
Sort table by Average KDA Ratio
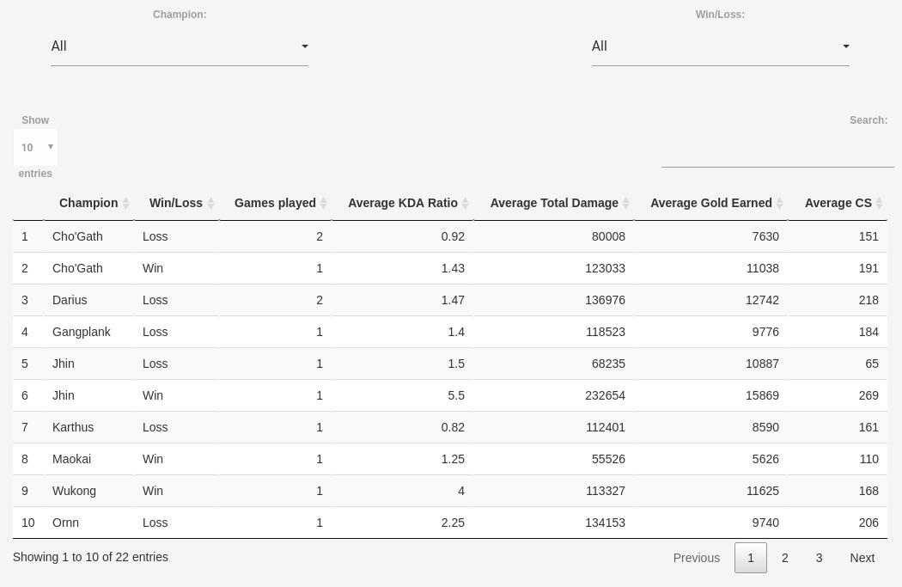coord(403,203)
